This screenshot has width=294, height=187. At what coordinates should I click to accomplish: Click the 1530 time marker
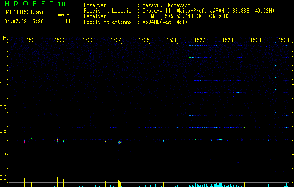click(284, 40)
